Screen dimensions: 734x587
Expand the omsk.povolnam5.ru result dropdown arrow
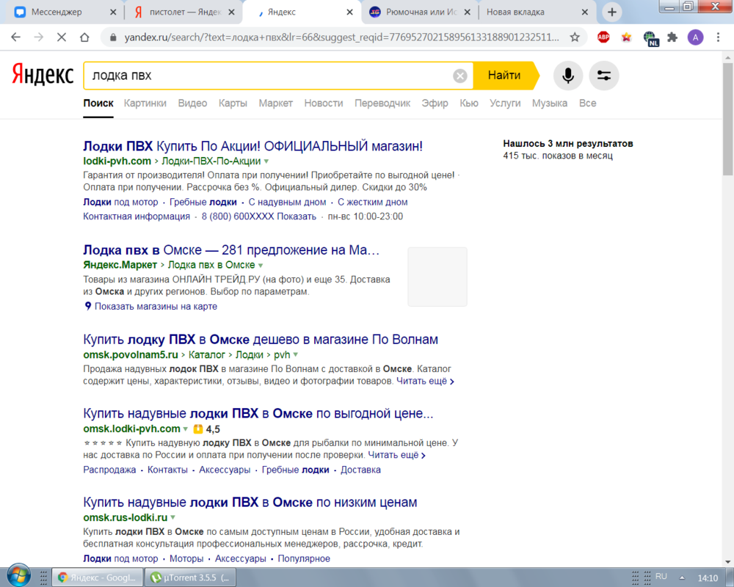[x=295, y=355]
